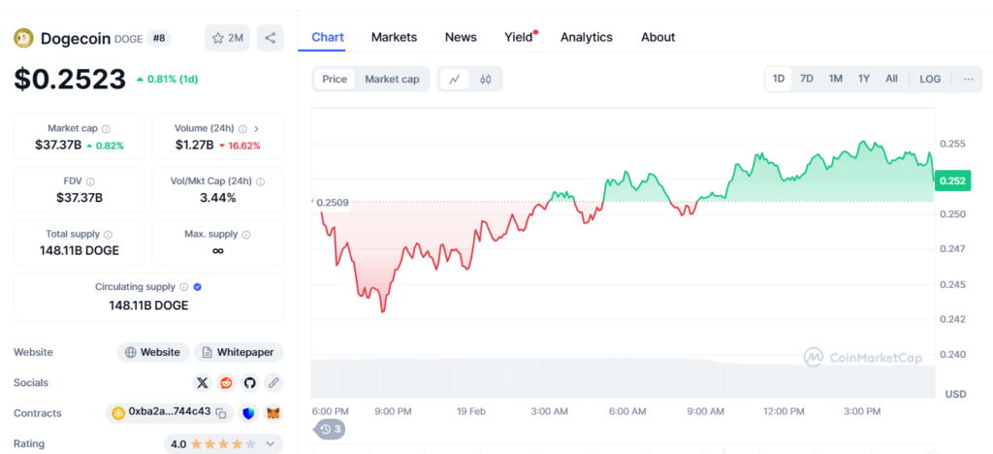993x454 pixels.
Task: Add Dogecoin to watchlist via star button
Action: click(x=227, y=38)
